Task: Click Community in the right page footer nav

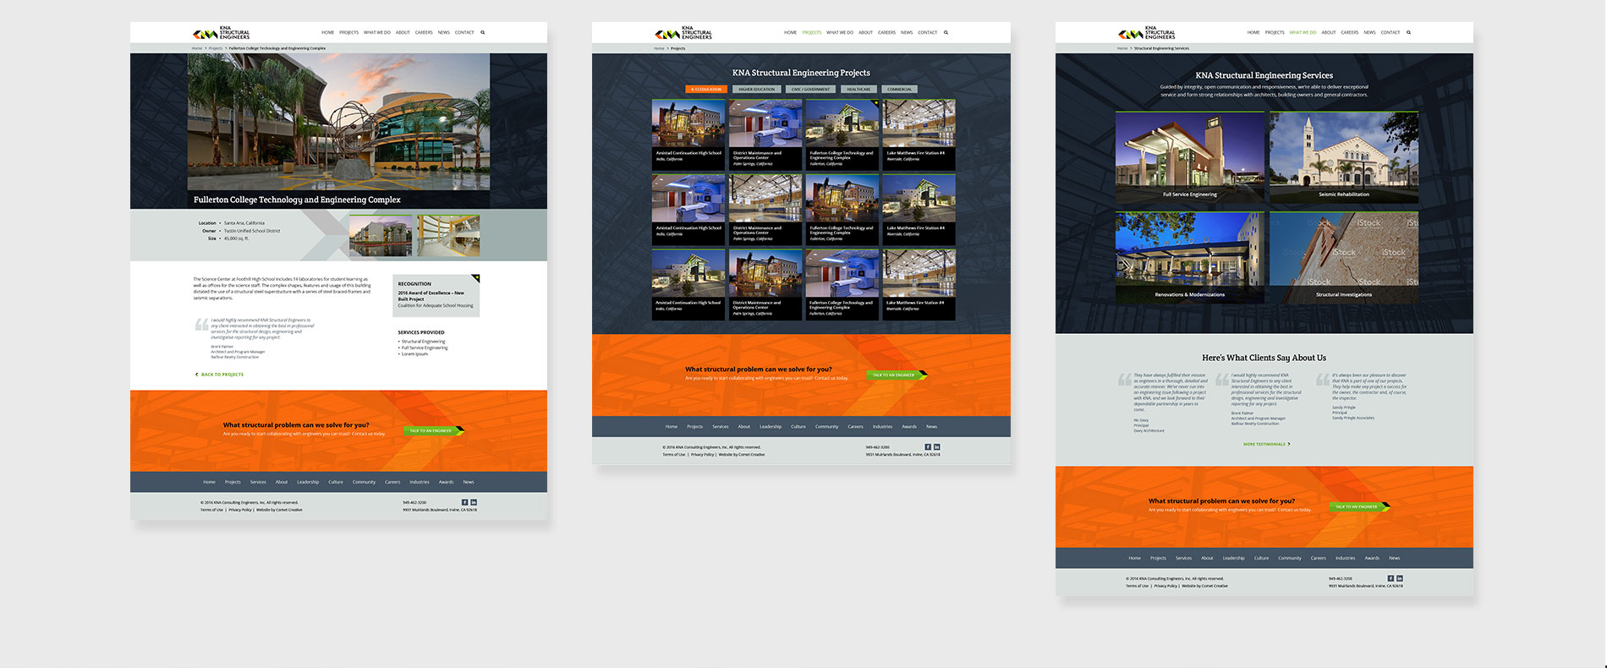Action: 1290,558
